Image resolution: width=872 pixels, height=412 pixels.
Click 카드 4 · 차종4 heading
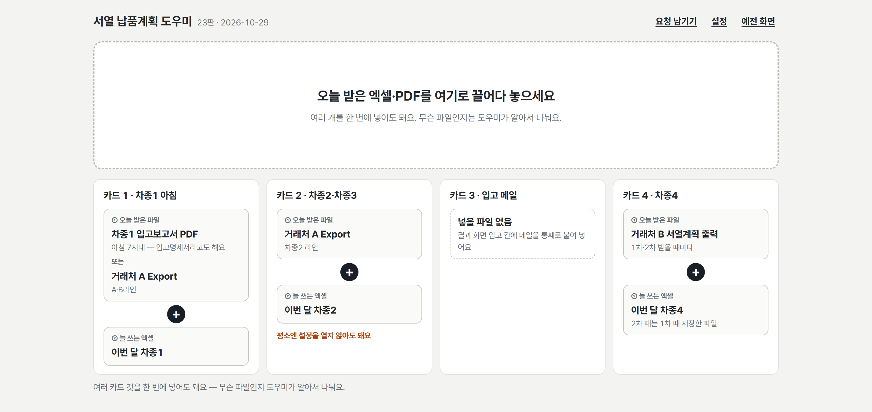pyautogui.click(x=650, y=195)
